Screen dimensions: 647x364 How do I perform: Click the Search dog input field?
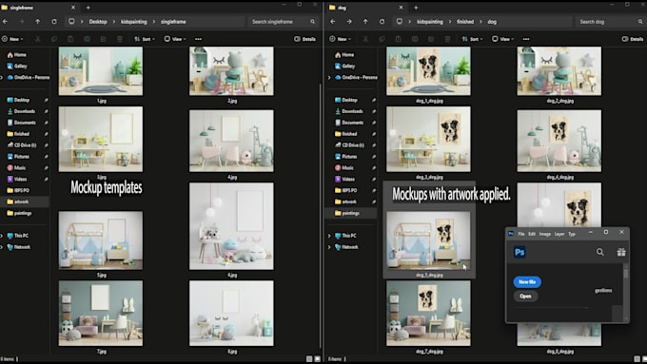tap(610, 22)
